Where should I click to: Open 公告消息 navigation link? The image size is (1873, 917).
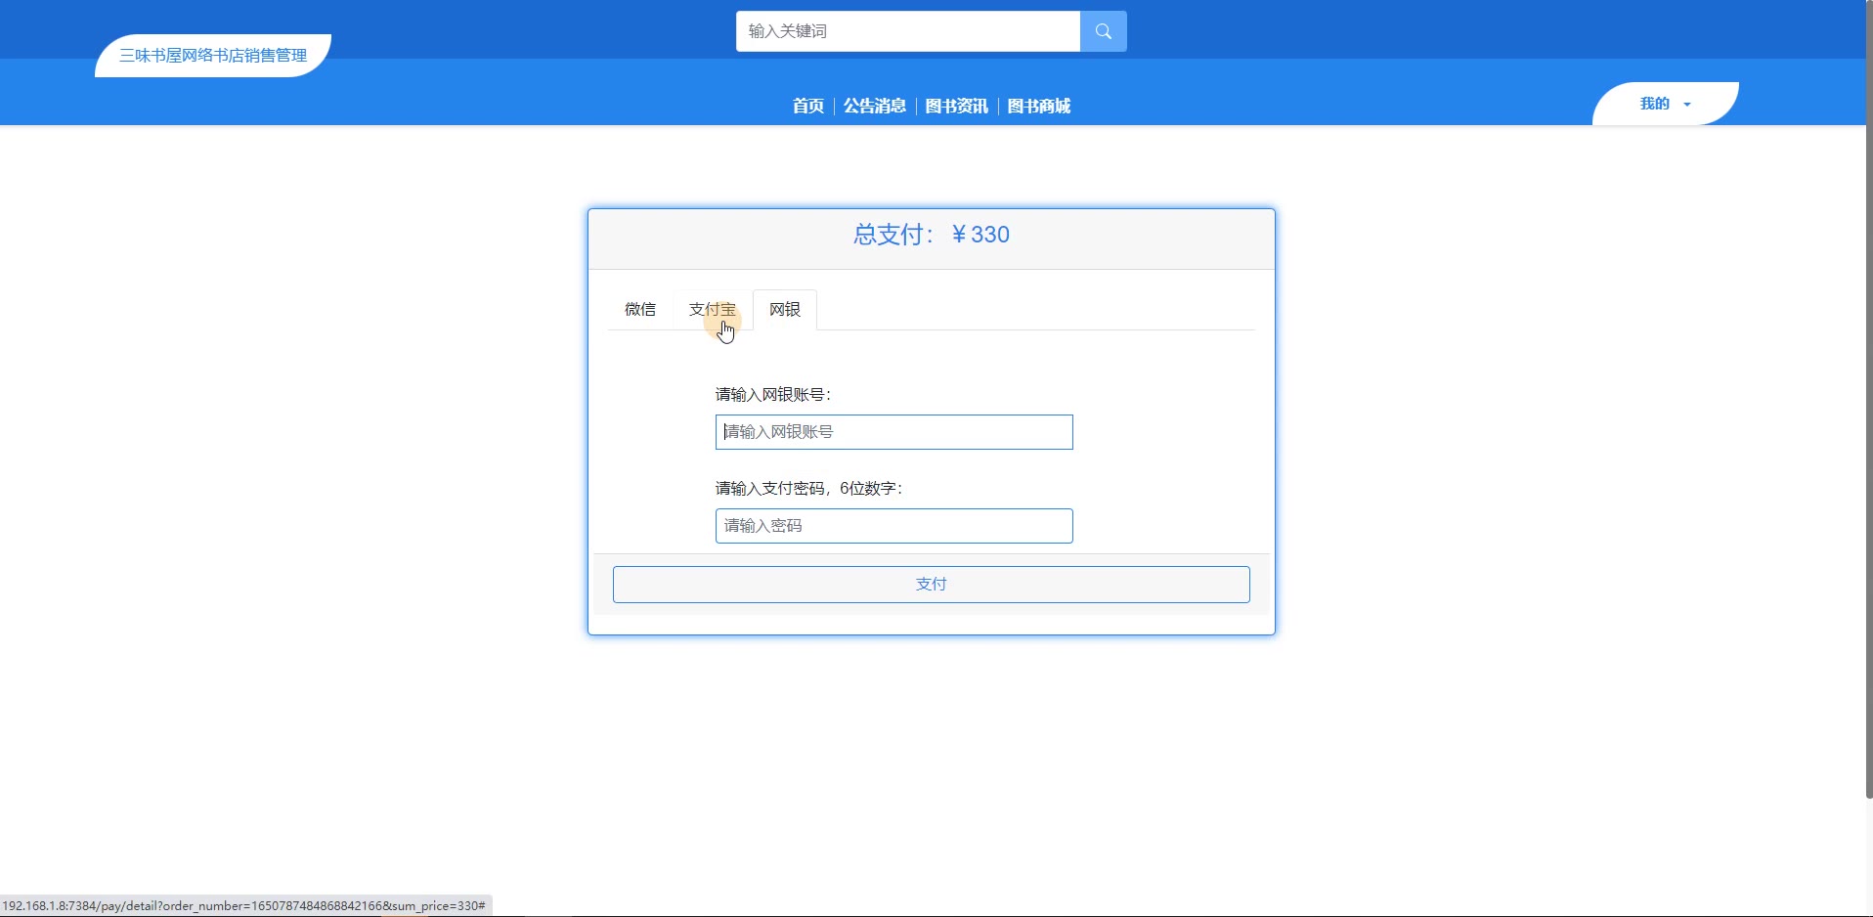click(874, 106)
